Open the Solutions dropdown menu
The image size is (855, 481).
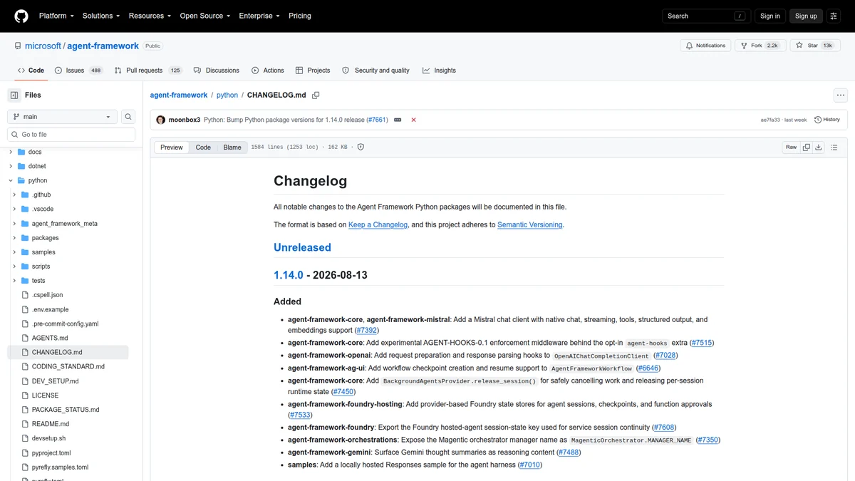(x=101, y=16)
